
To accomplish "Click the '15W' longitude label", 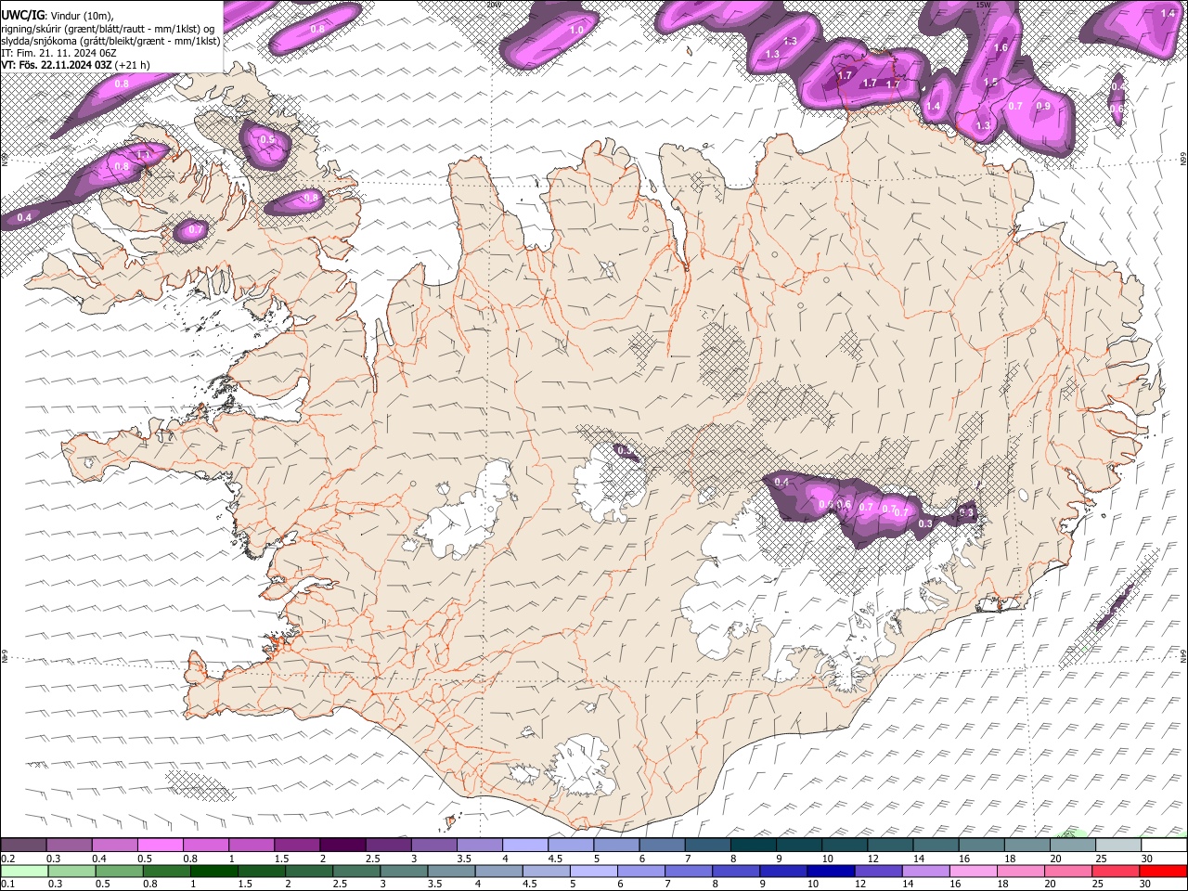I will pyautogui.click(x=984, y=4).
